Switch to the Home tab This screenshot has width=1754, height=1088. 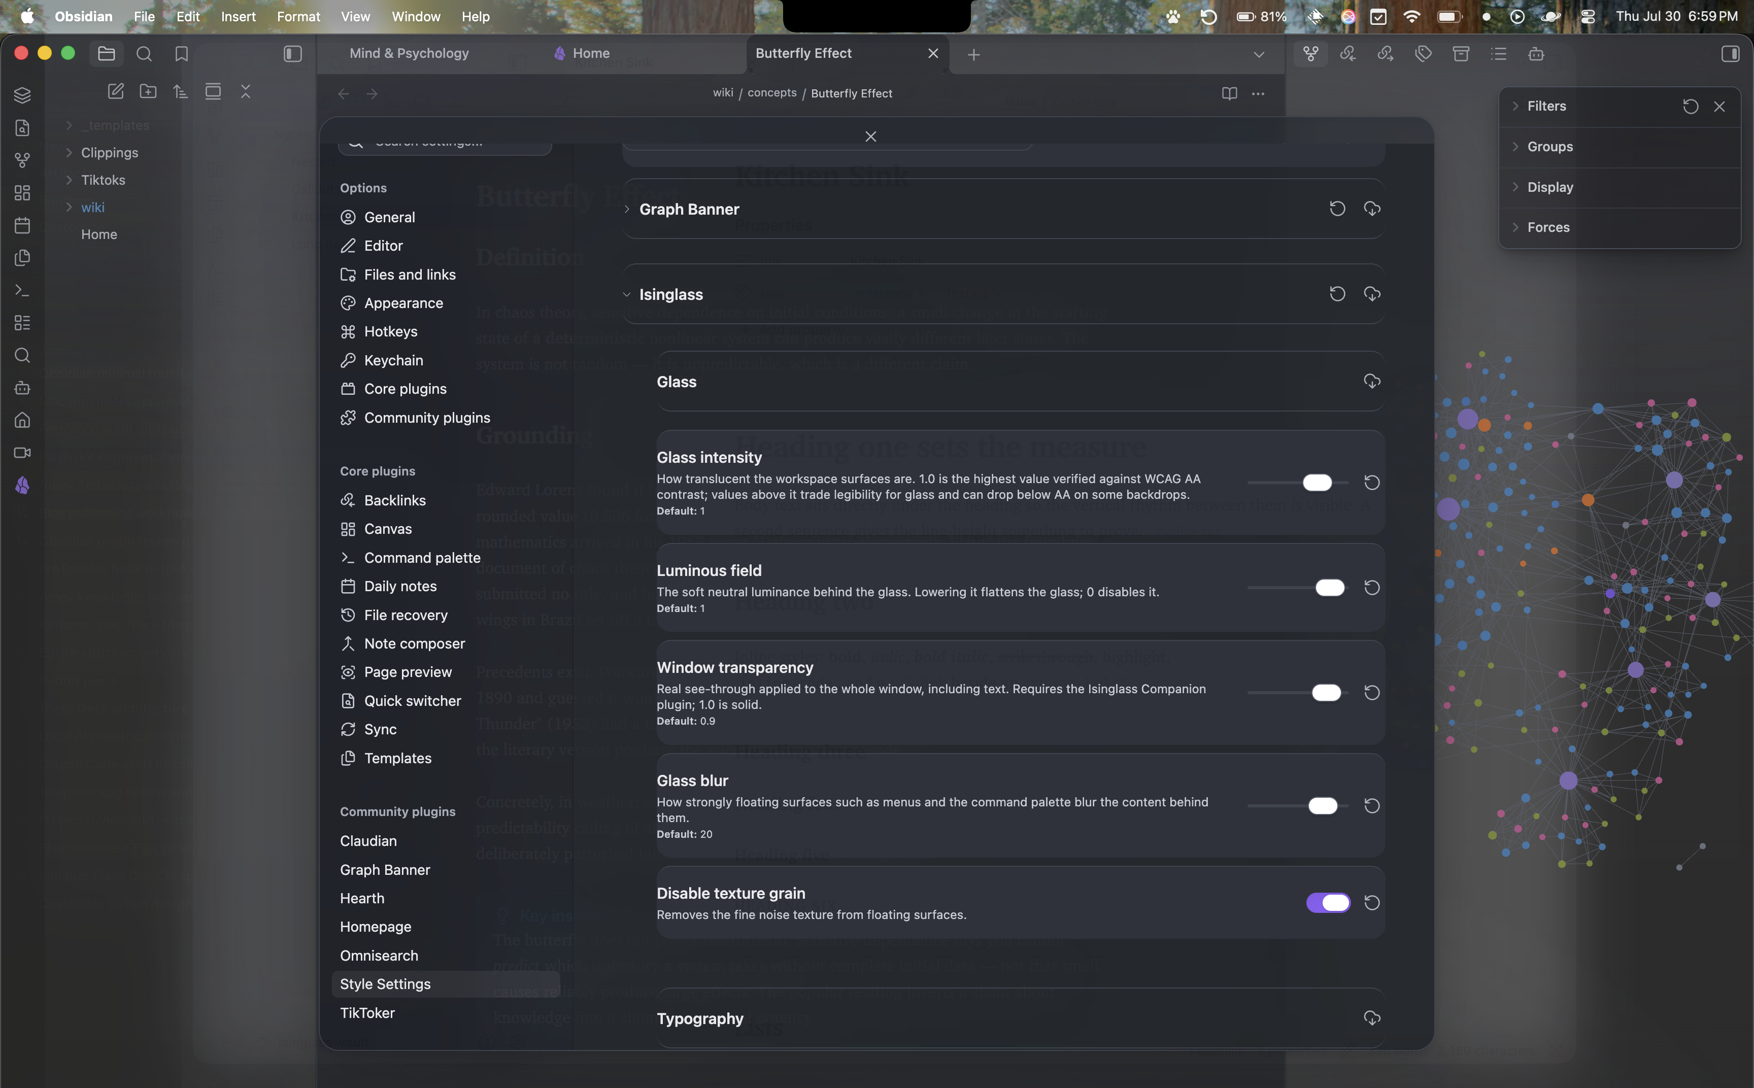(591, 53)
